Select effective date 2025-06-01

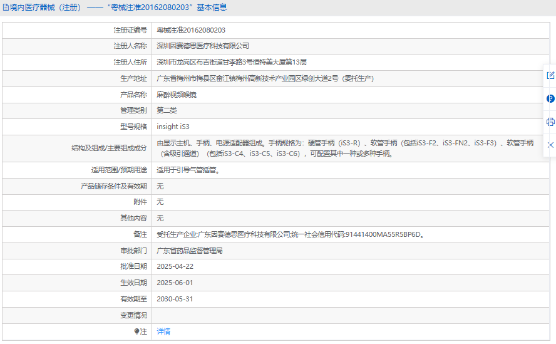click(x=175, y=283)
